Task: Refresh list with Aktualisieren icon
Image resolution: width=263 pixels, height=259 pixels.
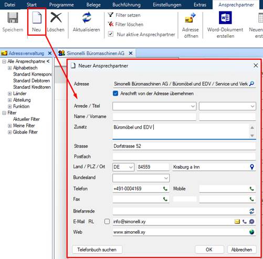Action: point(87,17)
